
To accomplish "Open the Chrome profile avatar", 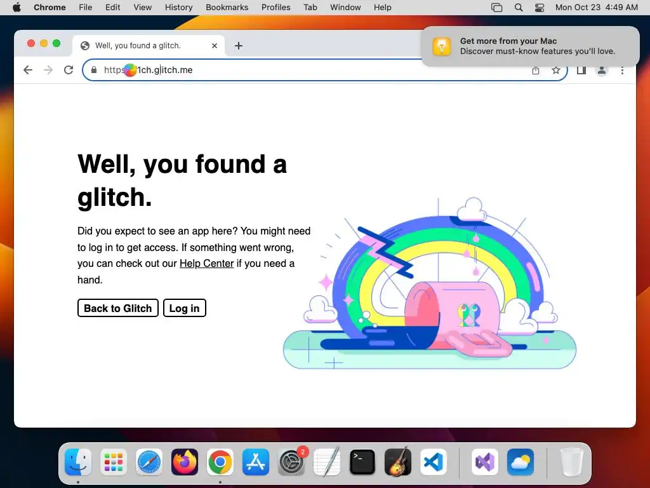I will (602, 70).
